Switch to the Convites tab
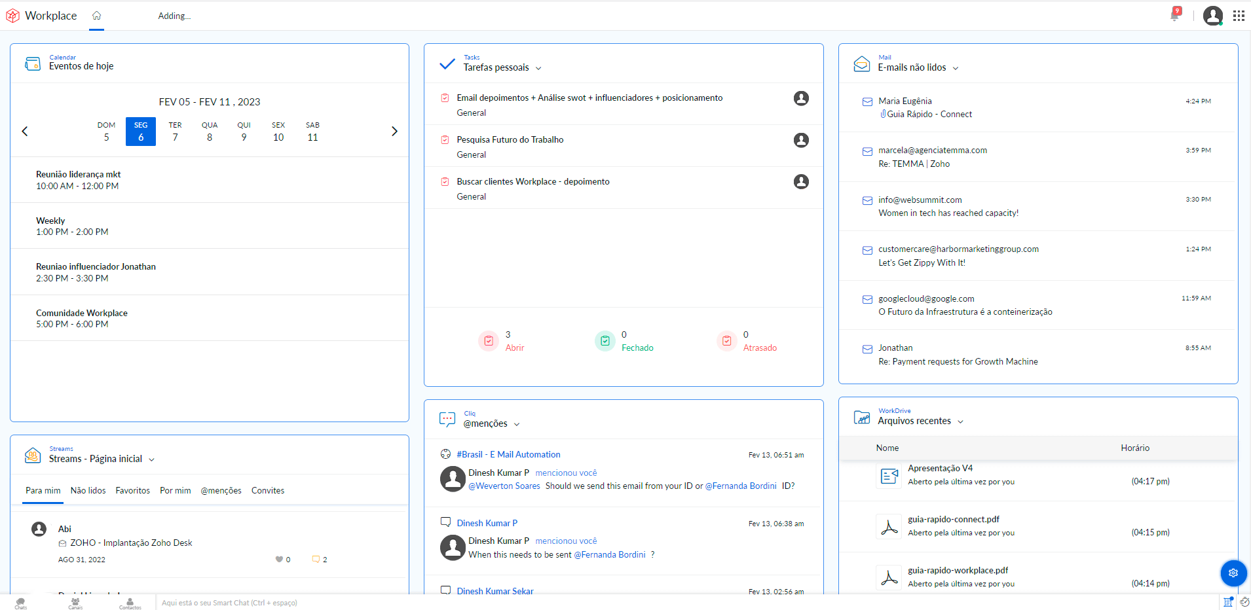 [268, 491]
